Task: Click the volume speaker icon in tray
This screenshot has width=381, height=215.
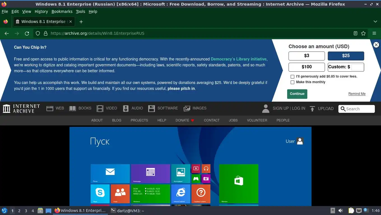Action: pos(341,211)
